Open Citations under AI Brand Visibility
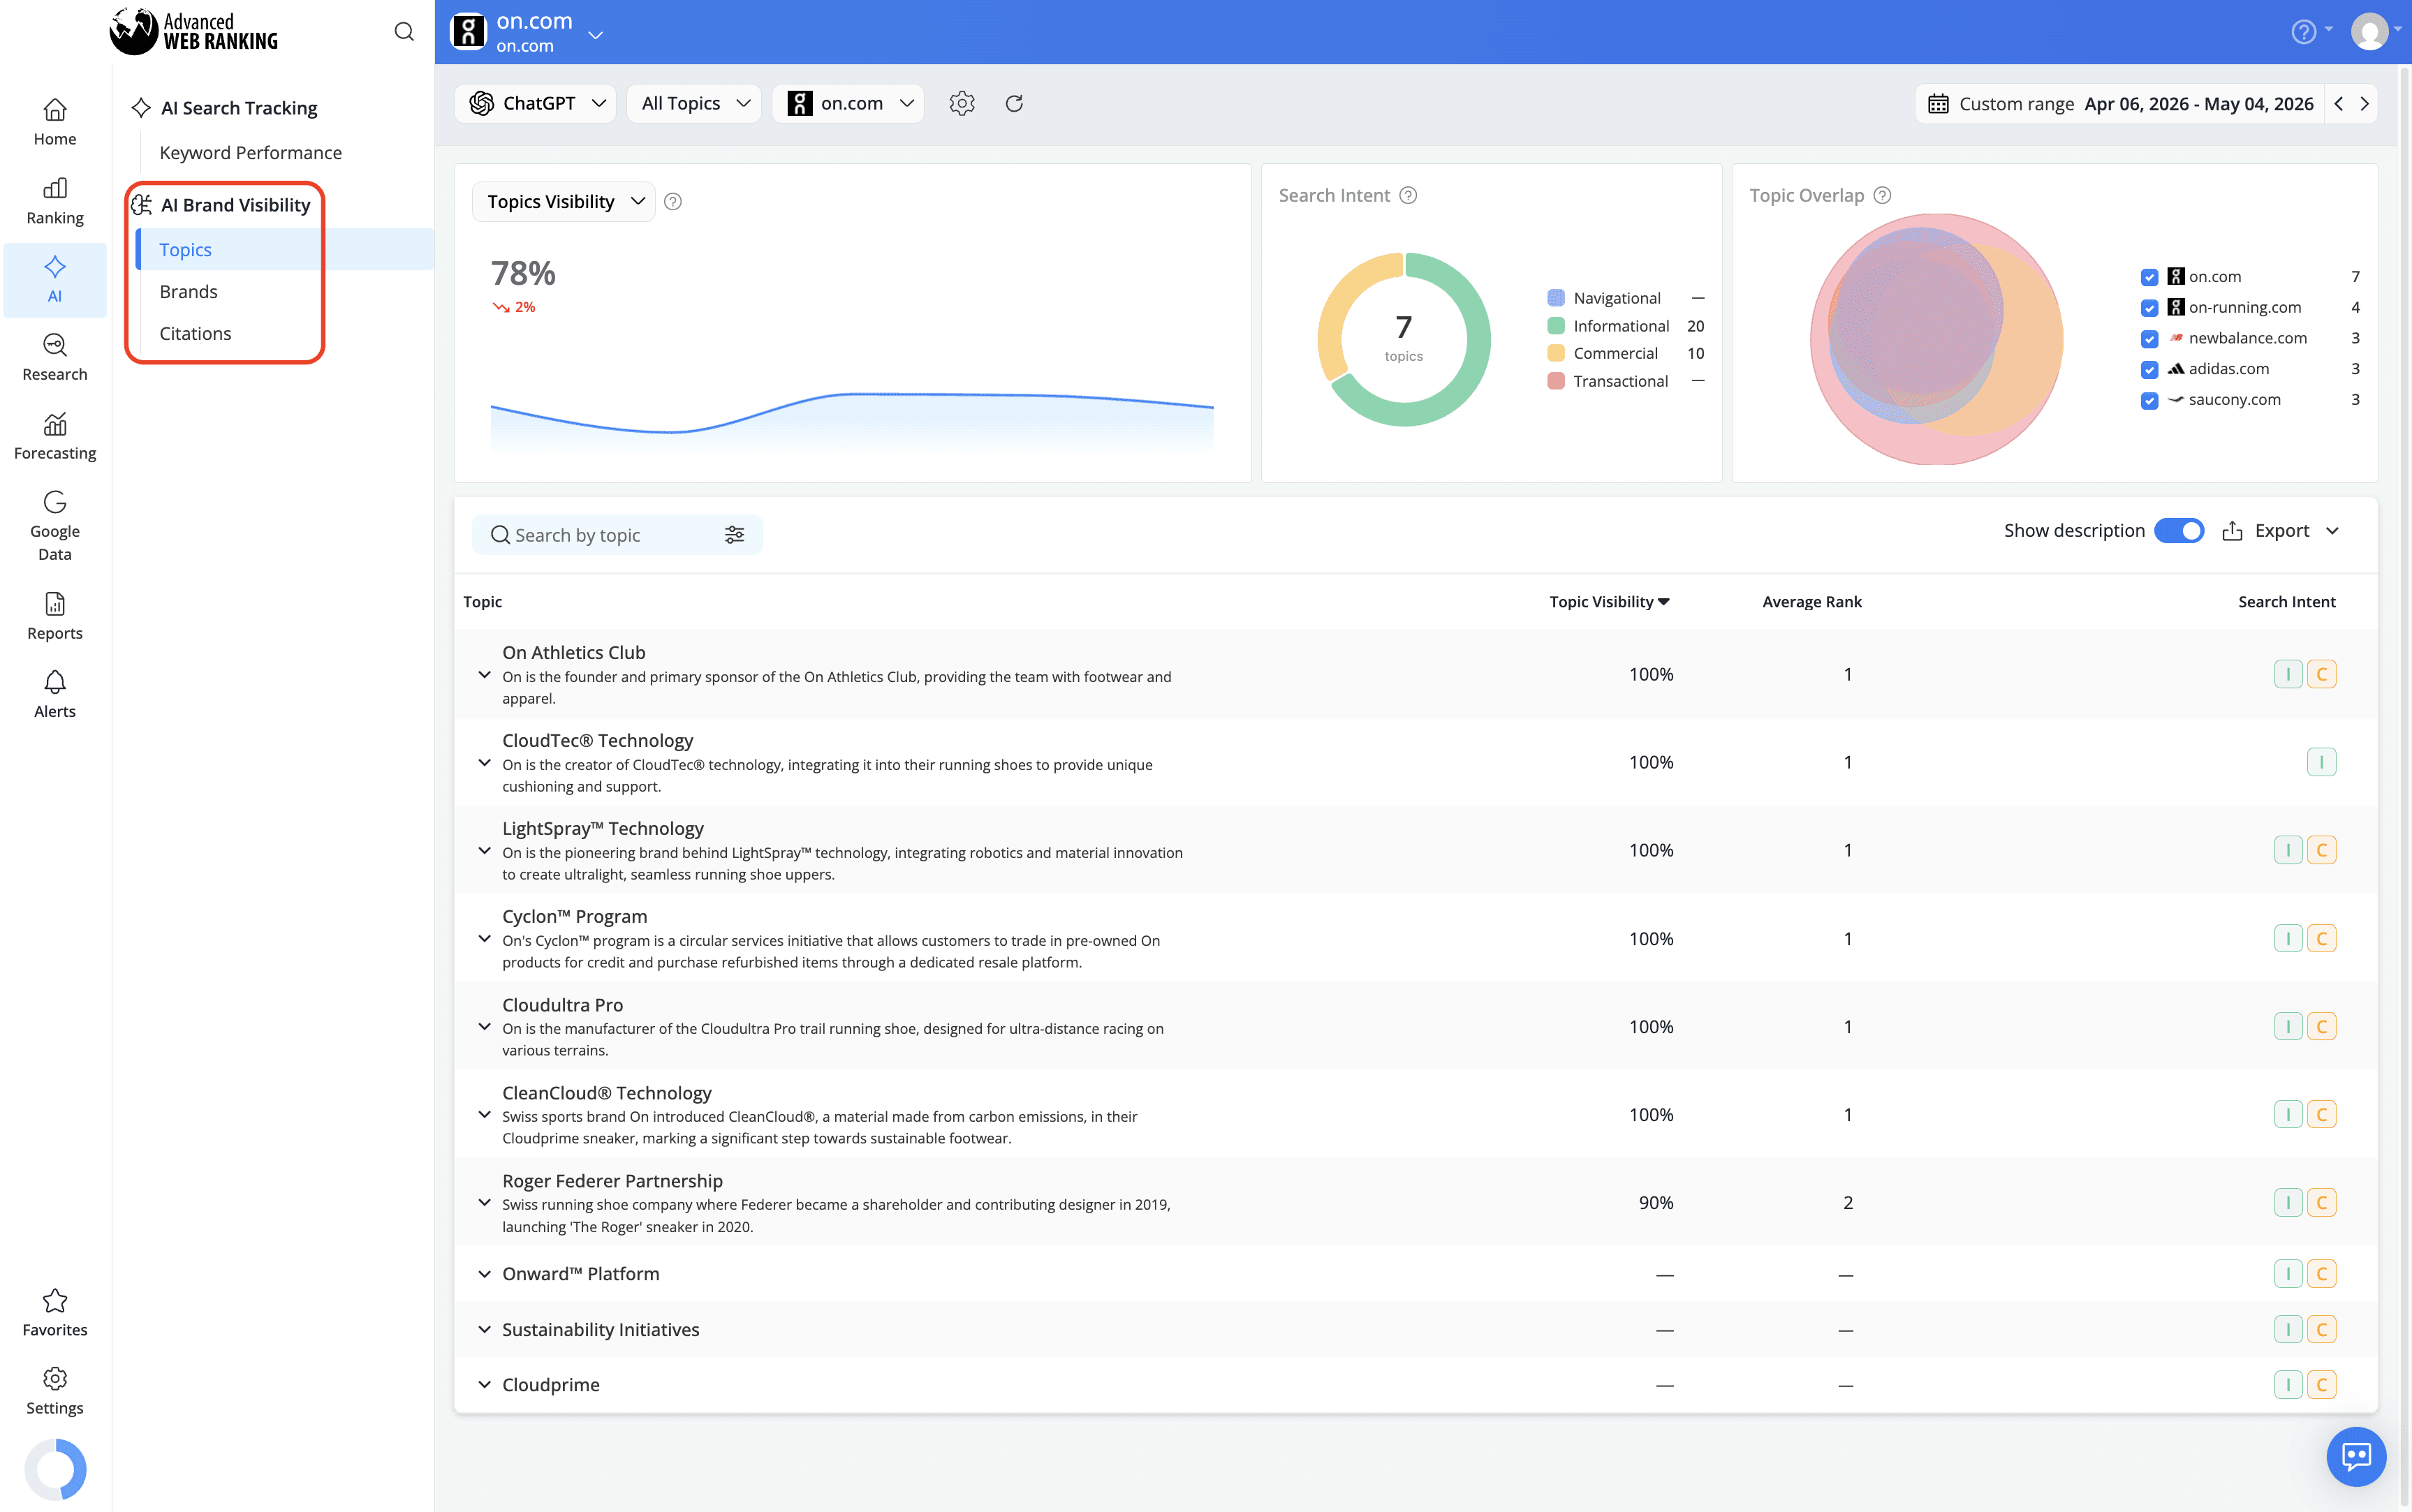The width and height of the screenshot is (2412, 1512). point(195,334)
